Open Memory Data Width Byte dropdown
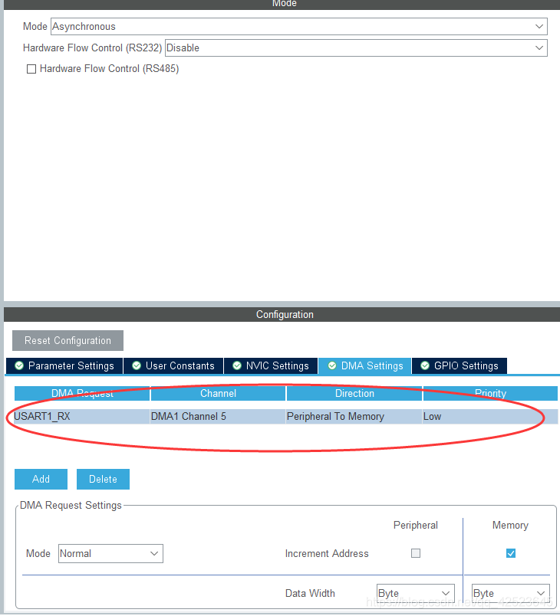This screenshot has width=560, height=616. pyautogui.click(x=510, y=593)
